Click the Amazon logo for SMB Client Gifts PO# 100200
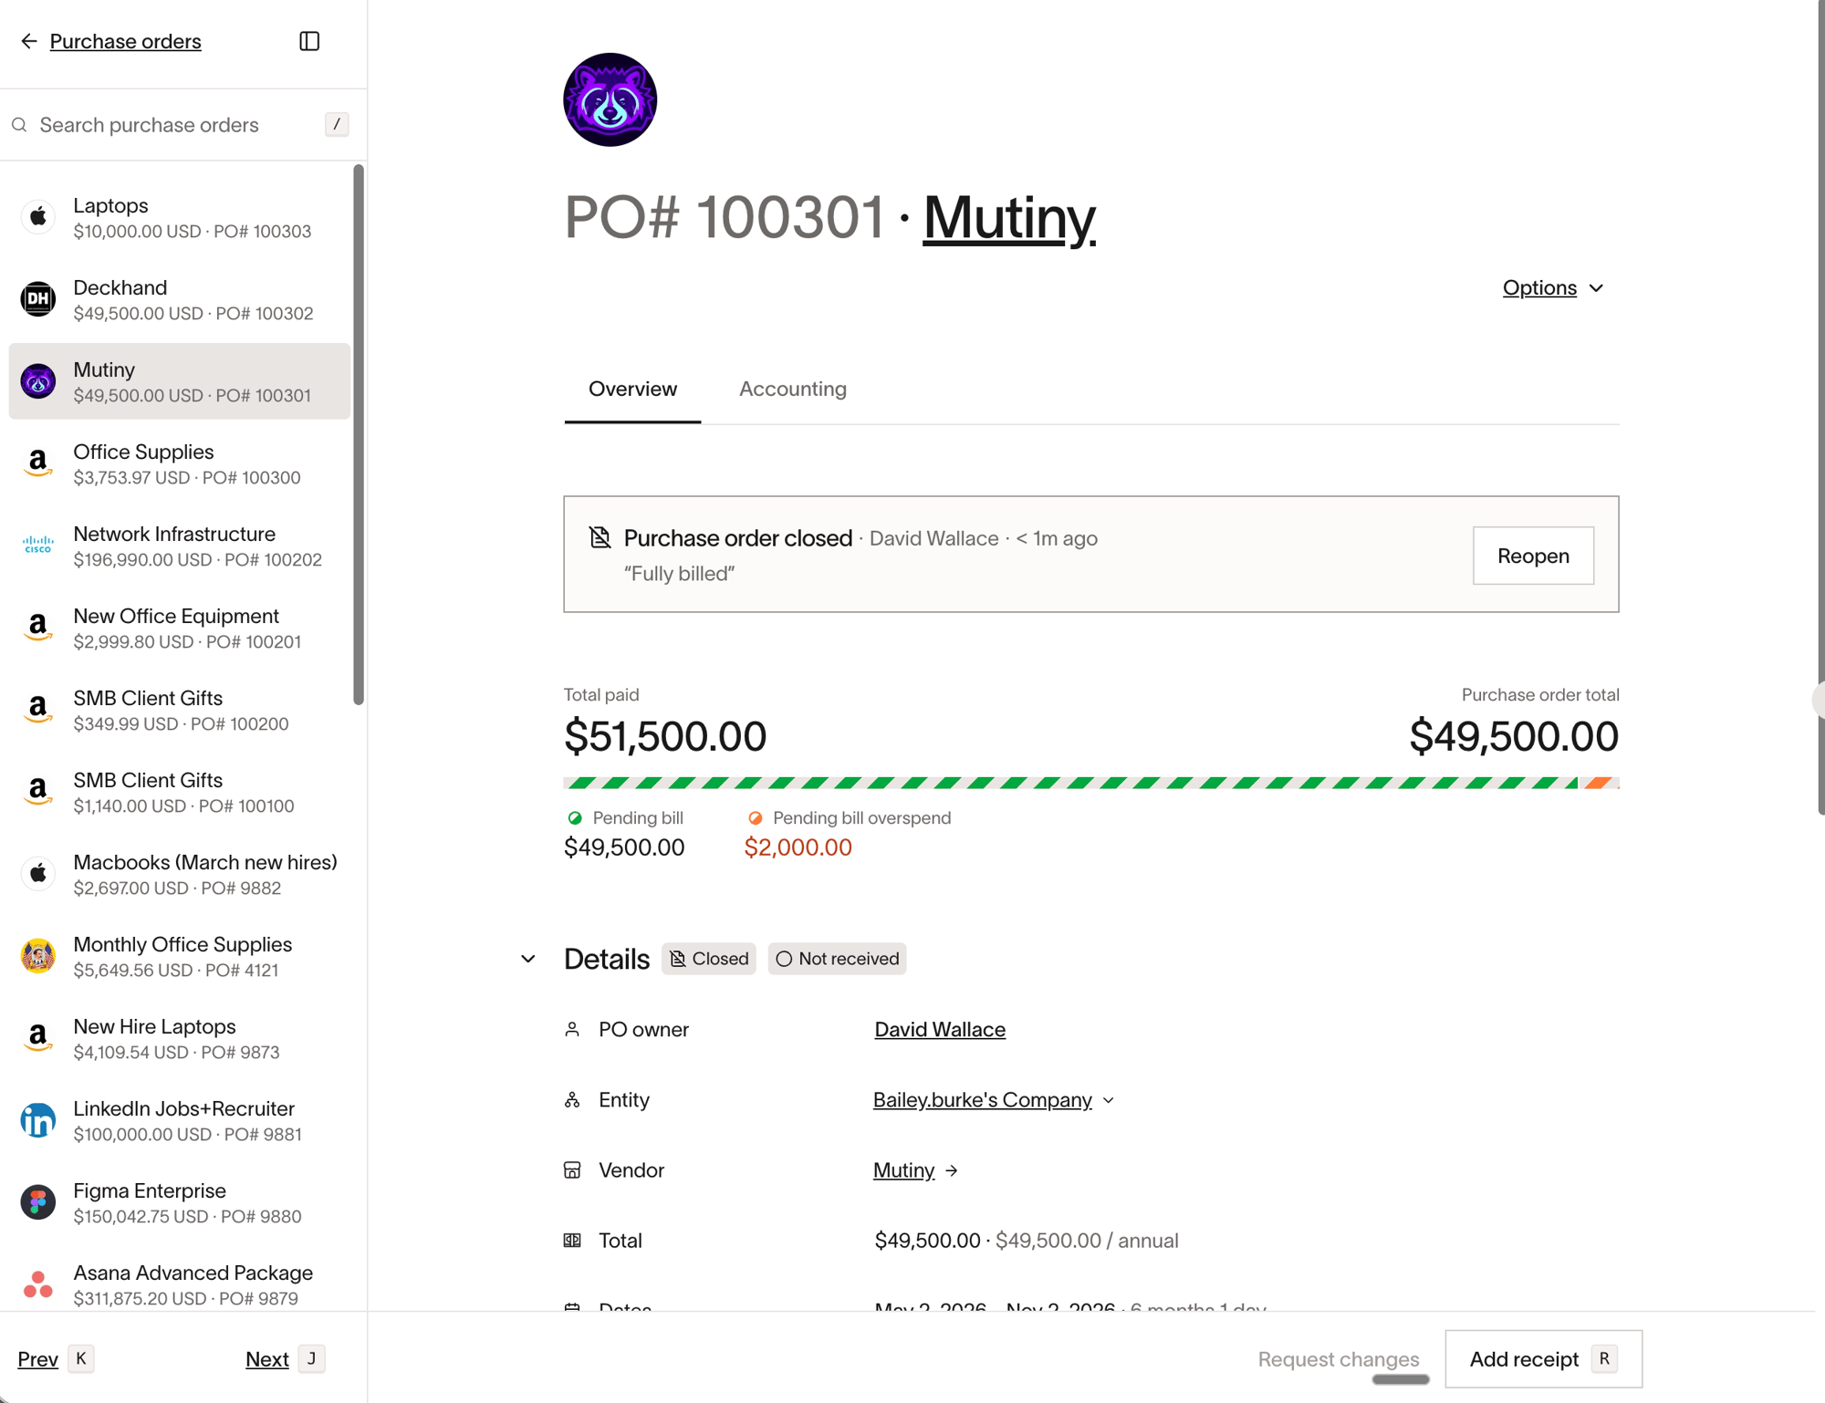This screenshot has width=1825, height=1403. [38, 710]
